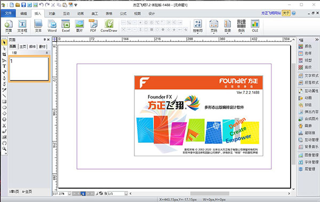Open the page number 1/1 dropdown

point(126,193)
